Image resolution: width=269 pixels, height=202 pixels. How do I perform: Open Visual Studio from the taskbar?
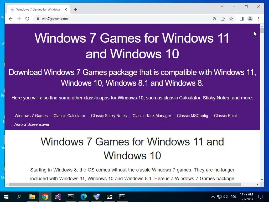pos(58,197)
